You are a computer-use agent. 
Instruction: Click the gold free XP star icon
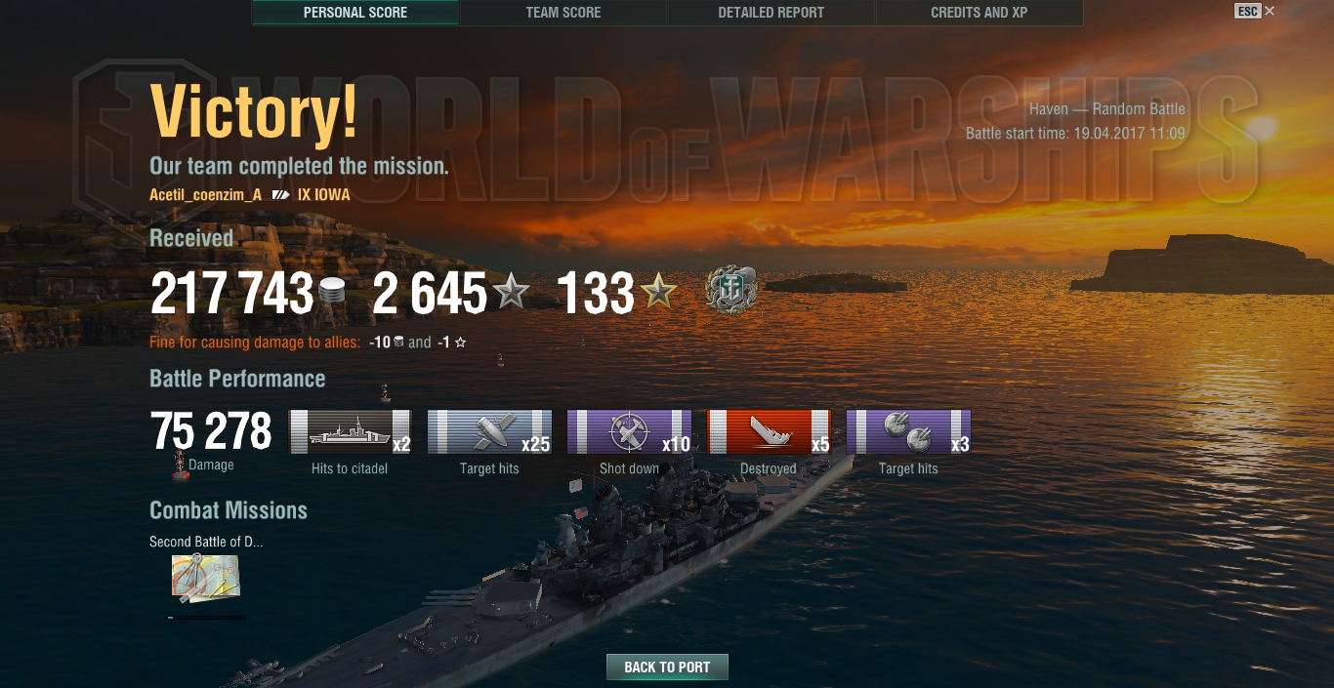658,292
